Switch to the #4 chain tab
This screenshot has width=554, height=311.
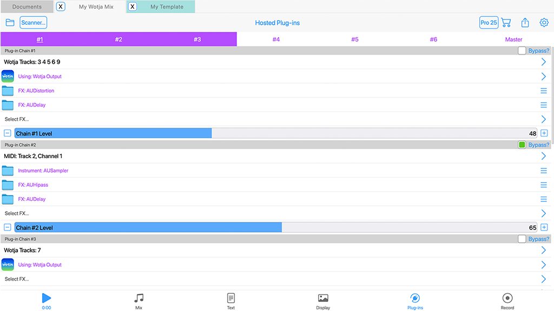(x=276, y=39)
